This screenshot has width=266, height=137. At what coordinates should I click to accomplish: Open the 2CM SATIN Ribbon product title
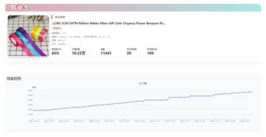click(x=109, y=23)
